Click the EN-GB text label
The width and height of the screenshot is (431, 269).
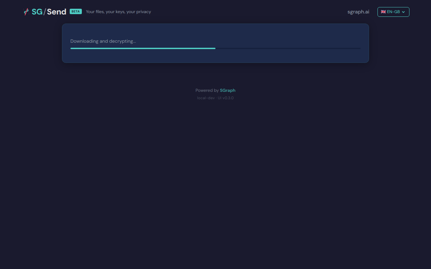coord(393,12)
